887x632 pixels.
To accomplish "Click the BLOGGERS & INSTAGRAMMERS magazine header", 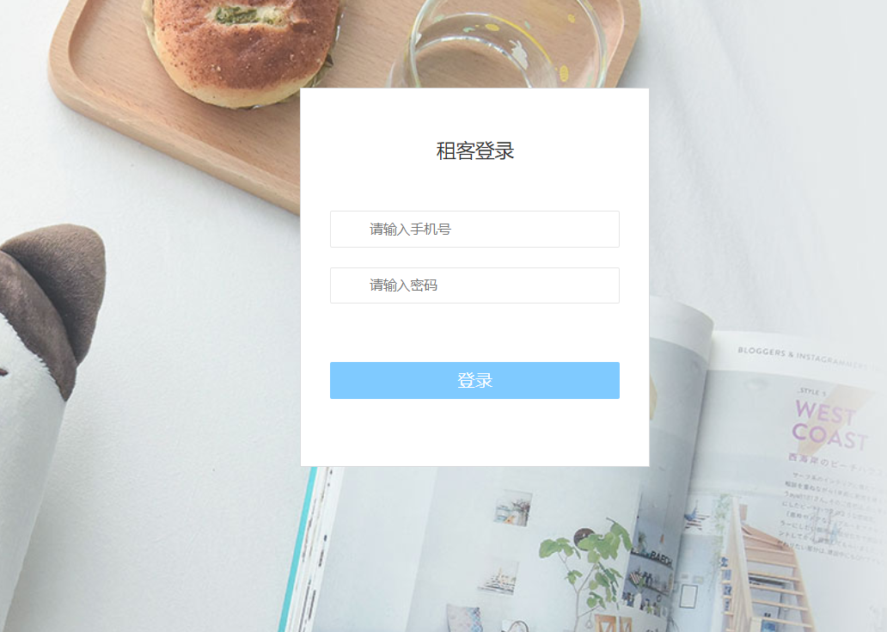I will [802, 358].
